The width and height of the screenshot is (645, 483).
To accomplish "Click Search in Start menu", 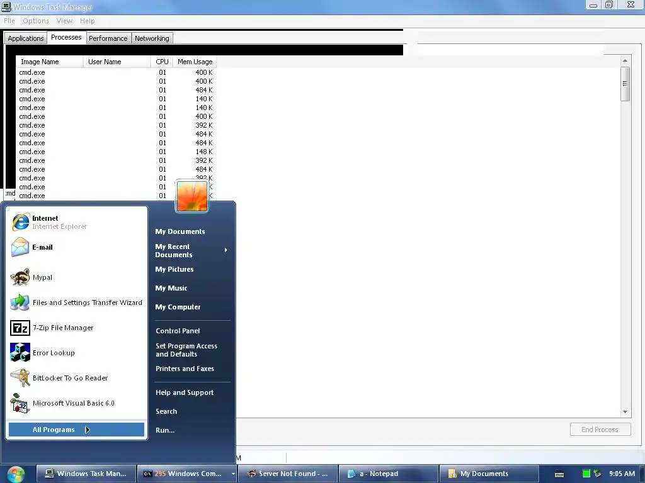I will pyautogui.click(x=166, y=411).
